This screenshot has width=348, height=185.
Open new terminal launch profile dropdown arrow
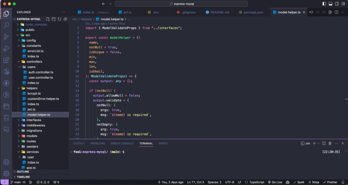click(x=318, y=143)
